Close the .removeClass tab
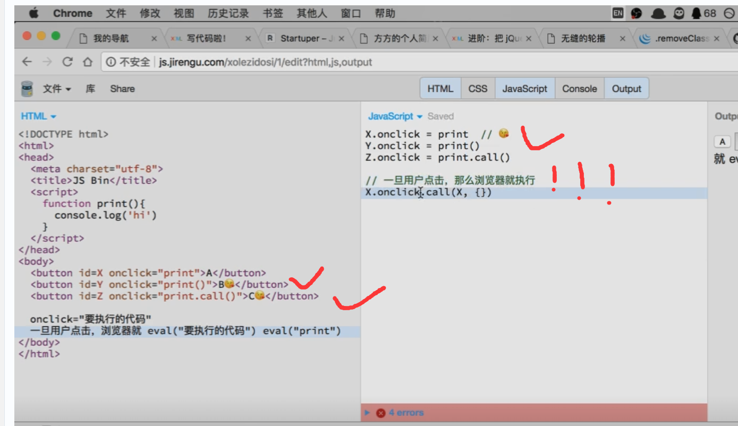738x426 pixels. coord(717,38)
